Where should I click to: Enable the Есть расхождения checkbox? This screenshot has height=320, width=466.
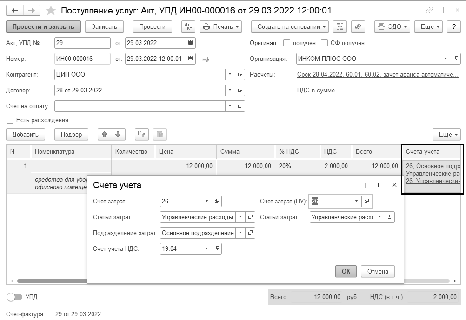10,120
